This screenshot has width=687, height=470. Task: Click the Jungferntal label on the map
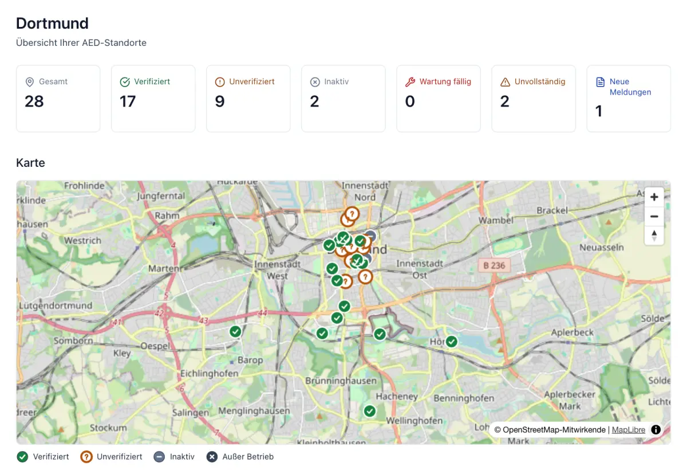click(x=161, y=196)
